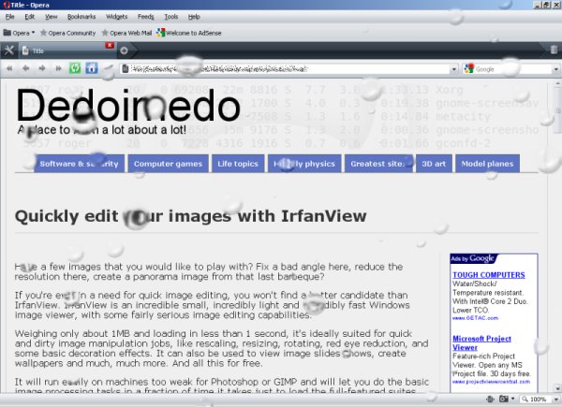
Task: Go forward one page
Action: [42, 68]
